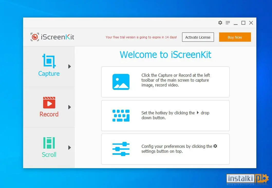Expand the Capture dropdown arrow

coord(70,66)
